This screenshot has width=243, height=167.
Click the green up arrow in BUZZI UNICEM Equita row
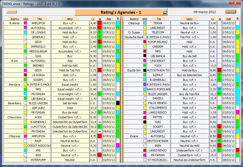coord(219,94)
